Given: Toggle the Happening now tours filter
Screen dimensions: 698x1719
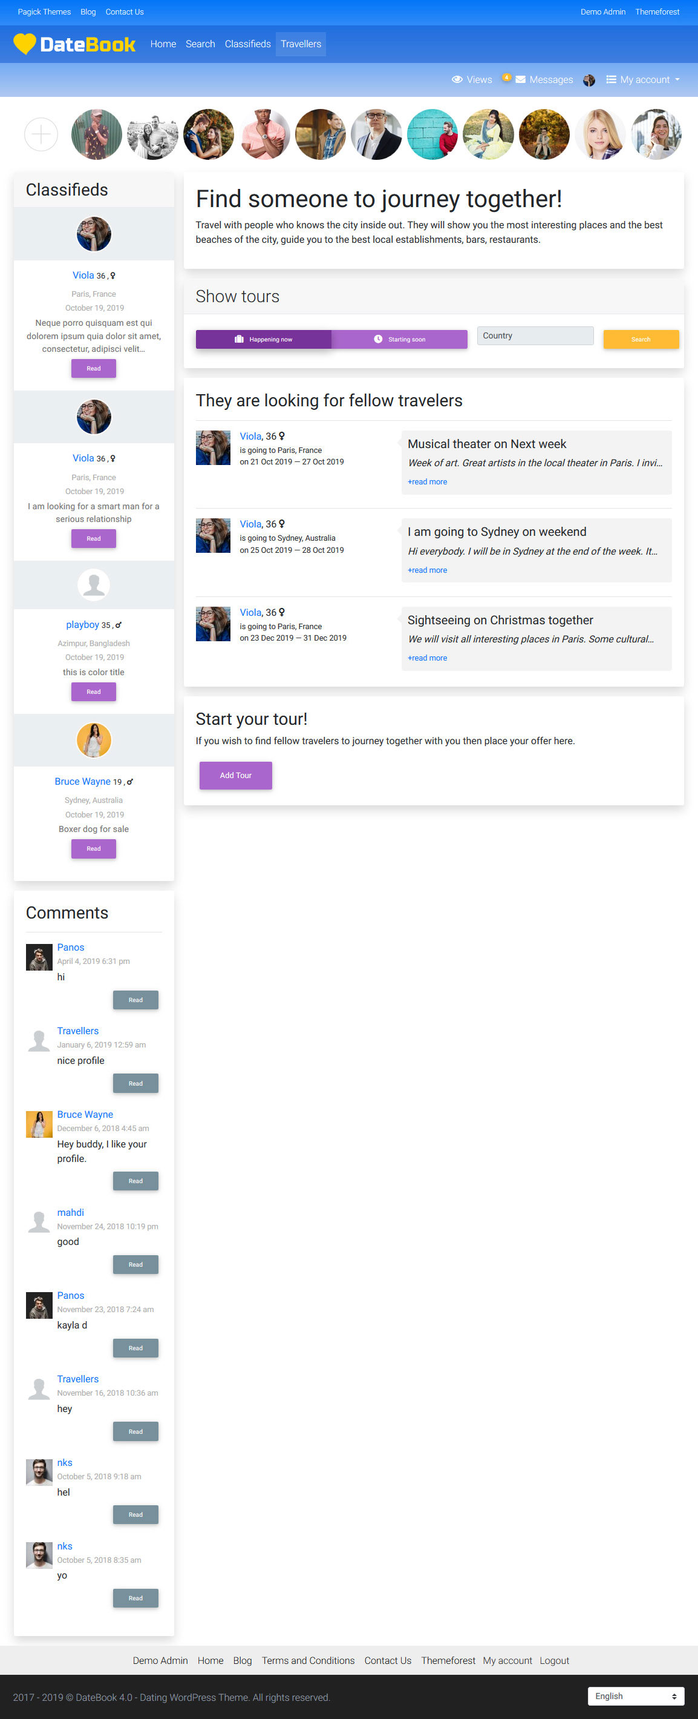Looking at the screenshot, I should [263, 339].
